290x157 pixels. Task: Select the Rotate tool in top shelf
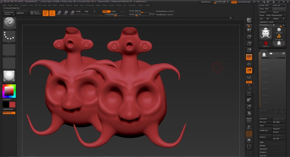pos(72,13)
